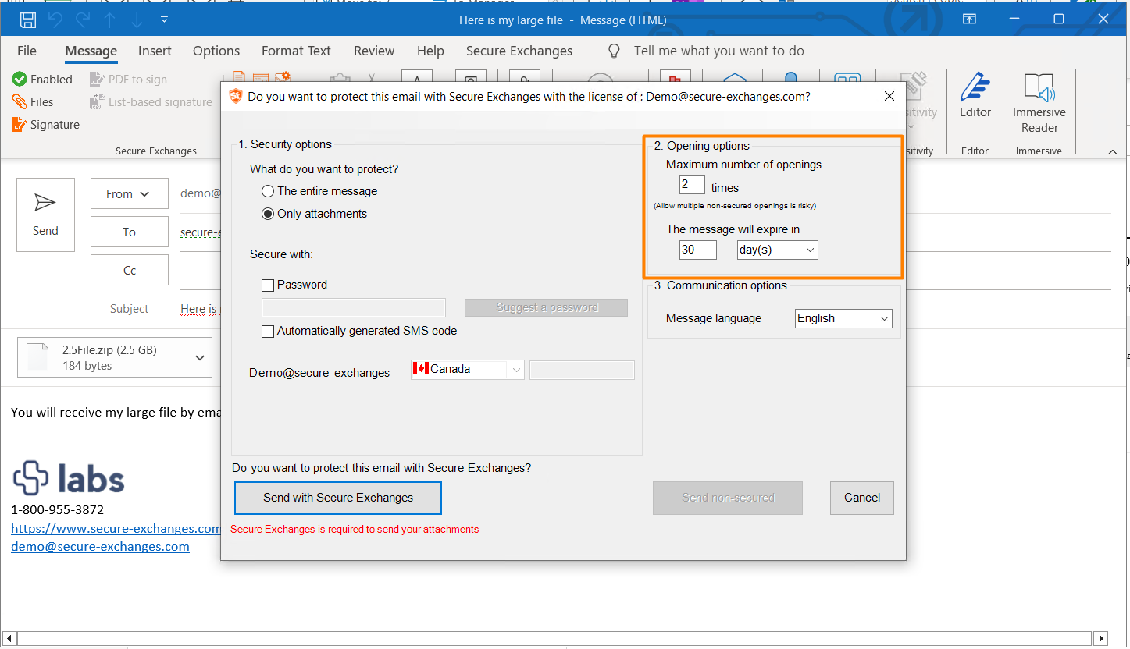
Task: Click the lightbulb Tell me search icon
Action: coord(615,51)
